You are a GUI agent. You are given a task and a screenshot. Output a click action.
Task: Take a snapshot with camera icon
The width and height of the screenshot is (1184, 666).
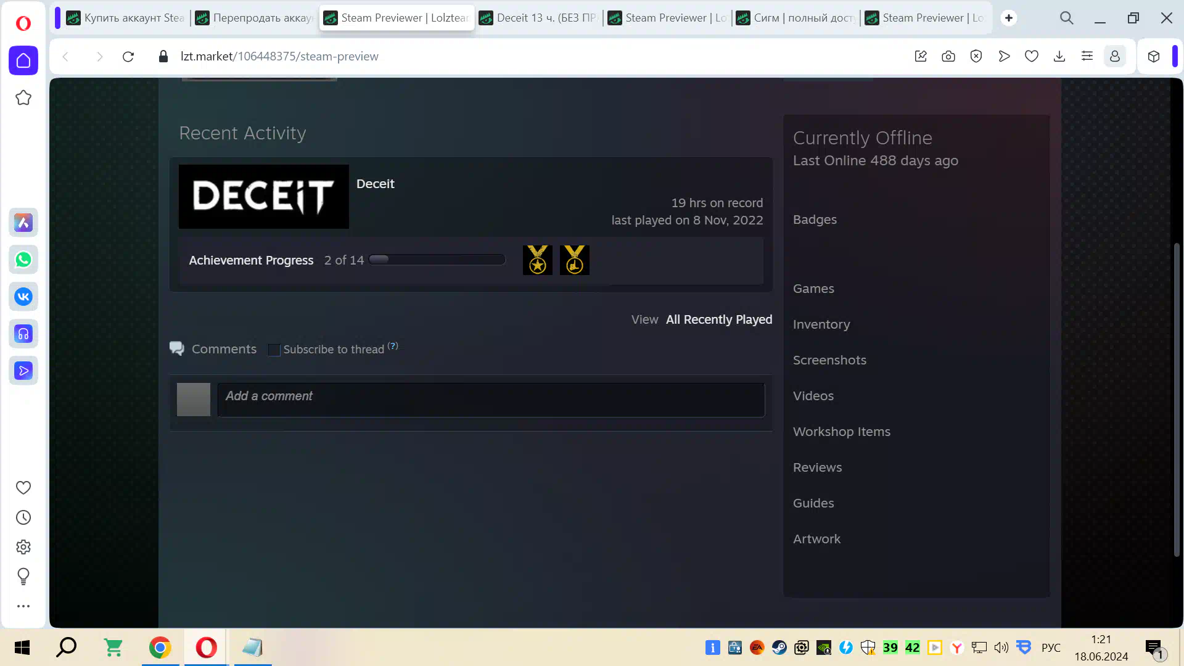pyautogui.click(x=948, y=57)
